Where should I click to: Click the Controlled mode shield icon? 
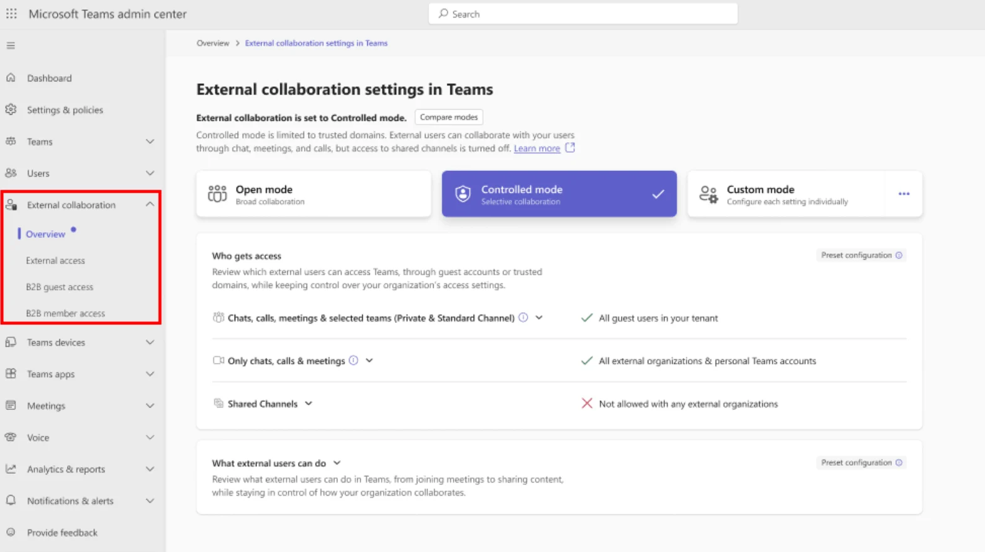[x=462, y=194]
